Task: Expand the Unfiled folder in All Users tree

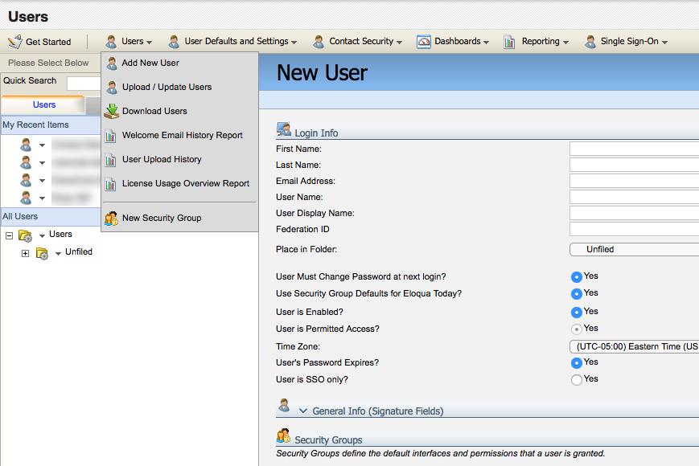Action: [25, 251]
